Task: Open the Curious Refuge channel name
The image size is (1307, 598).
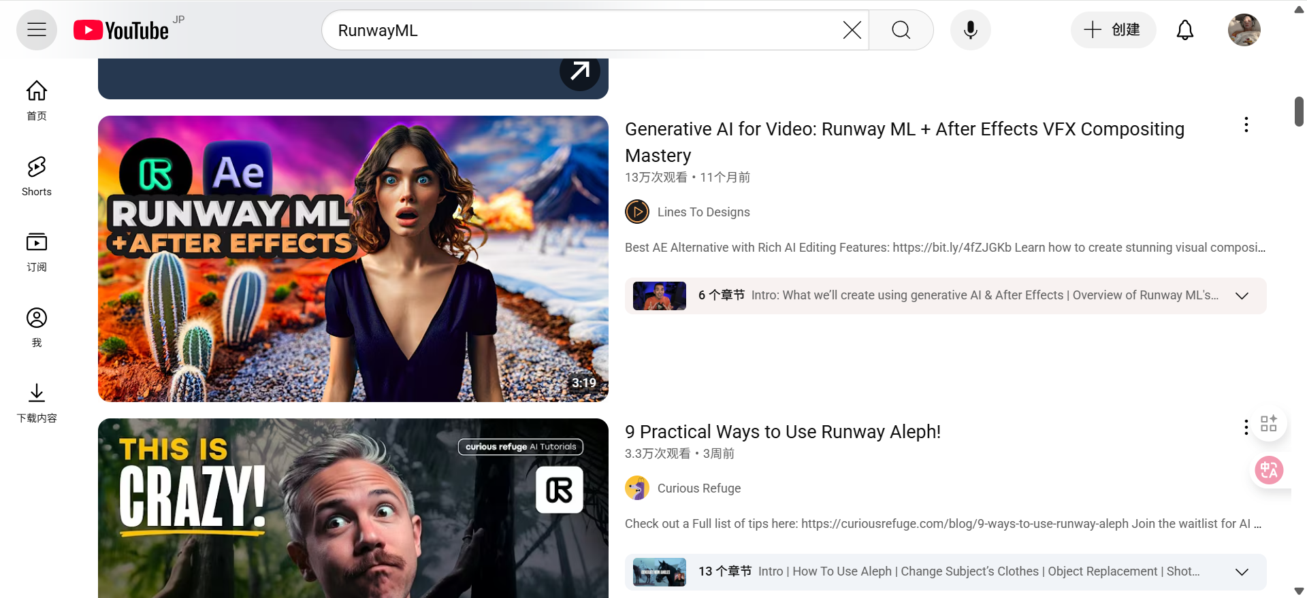Action: 699,488
